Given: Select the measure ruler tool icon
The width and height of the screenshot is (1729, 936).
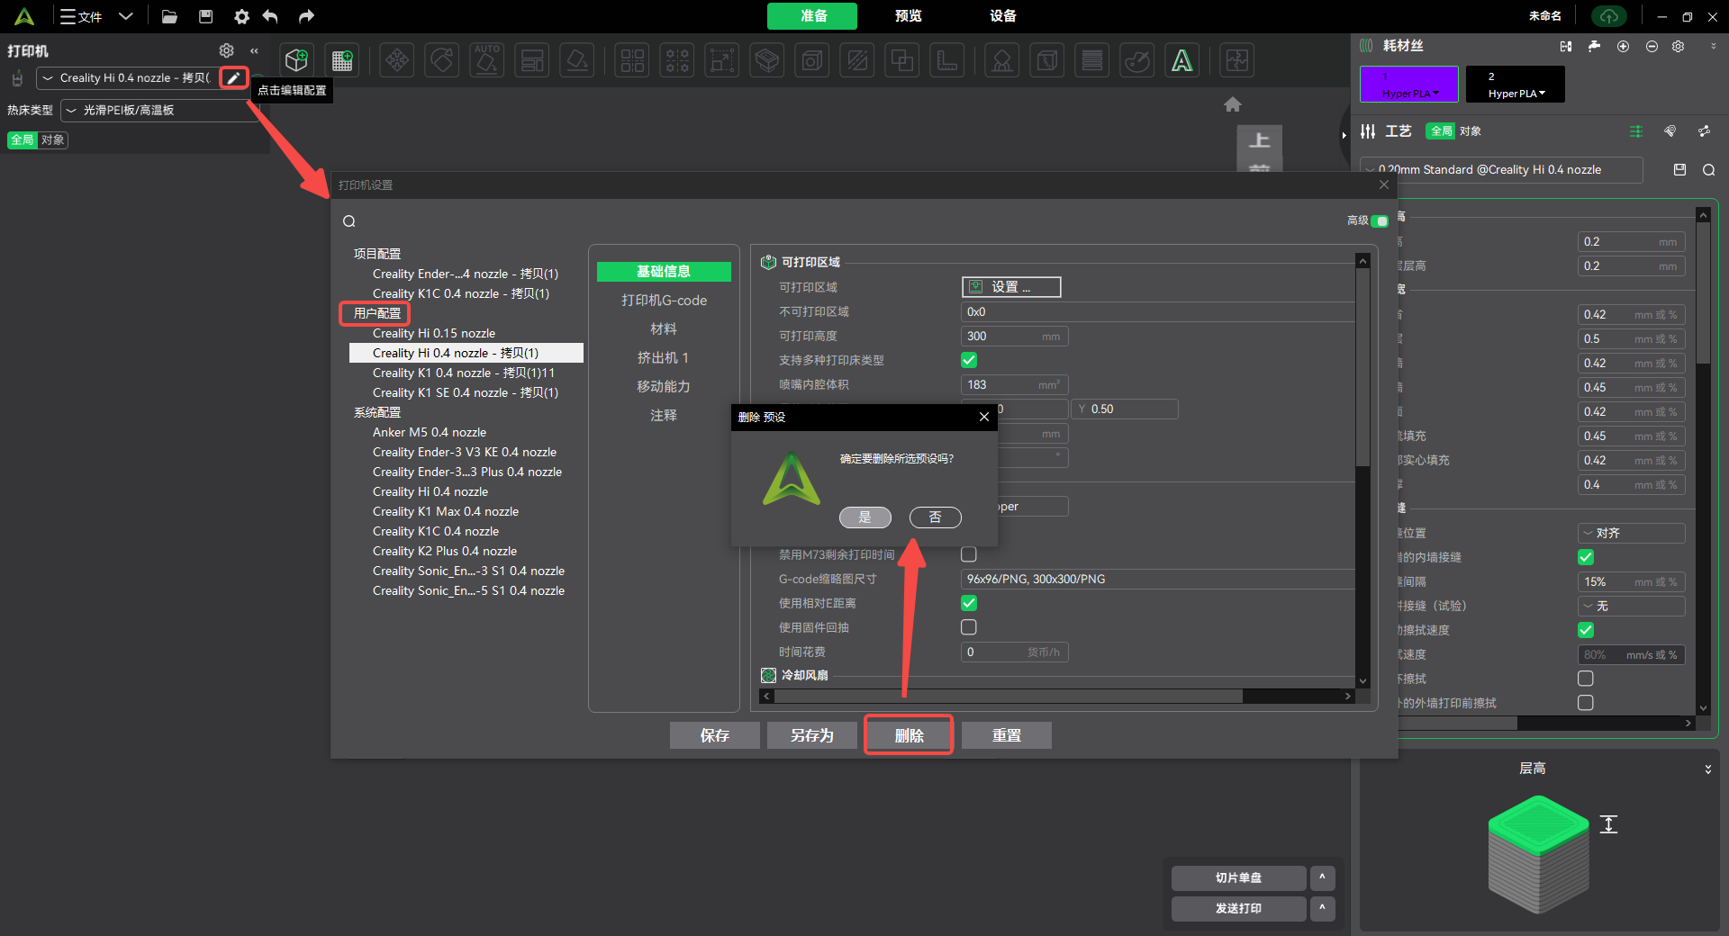Looking at the screenshot, I should coord(947,60).
